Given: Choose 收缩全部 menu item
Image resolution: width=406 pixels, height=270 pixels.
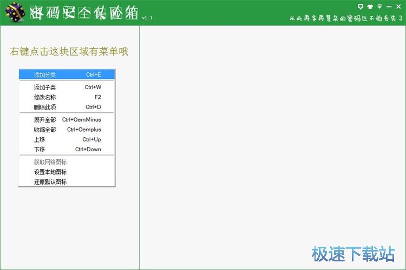Looking at the screenshot, I should pyautogui.click(x=67, y=130).
